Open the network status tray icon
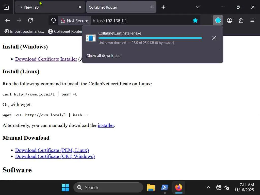This screenshot has width=260, height=195. (219, 188)
